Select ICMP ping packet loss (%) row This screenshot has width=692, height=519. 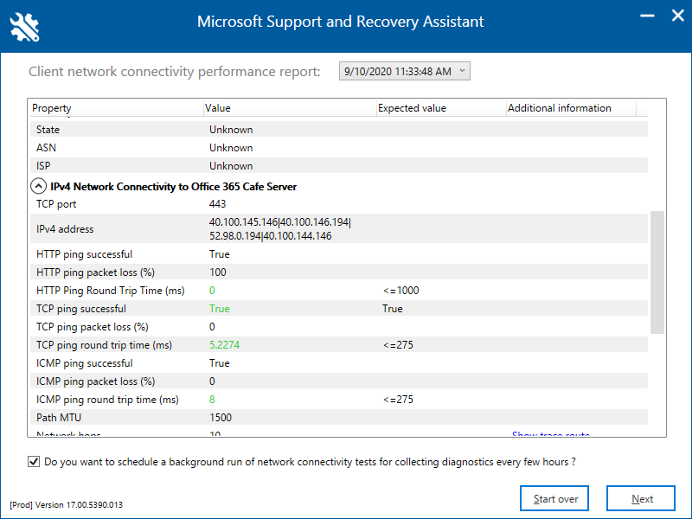(x=339, y=381)
